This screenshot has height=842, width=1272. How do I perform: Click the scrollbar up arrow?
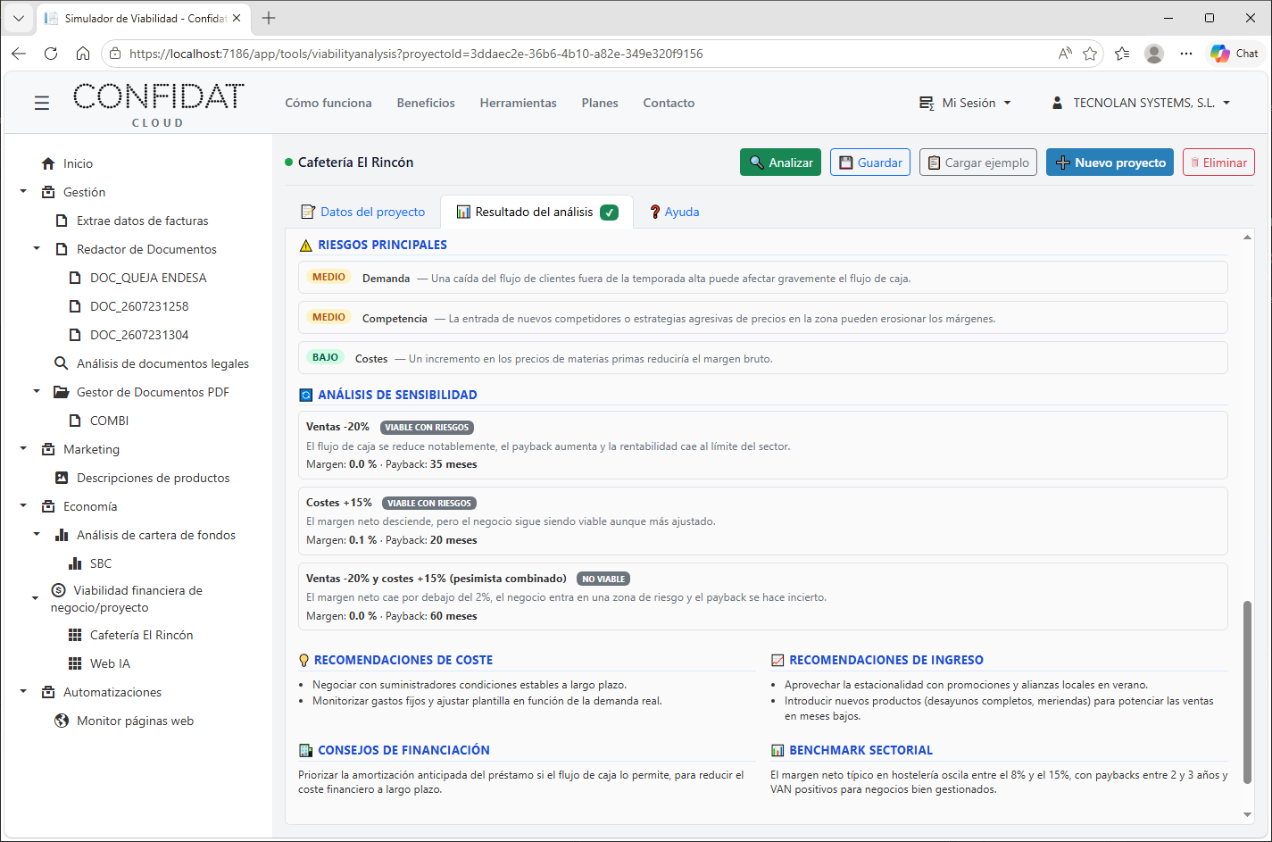(1247, 238)
